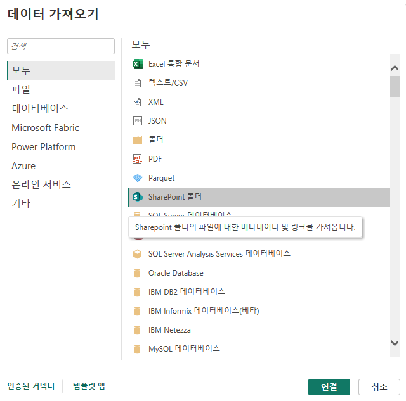This screenshot has width=406, height=401.
Task: Click the scrollbar up arrow
Action: pos(395,68)
